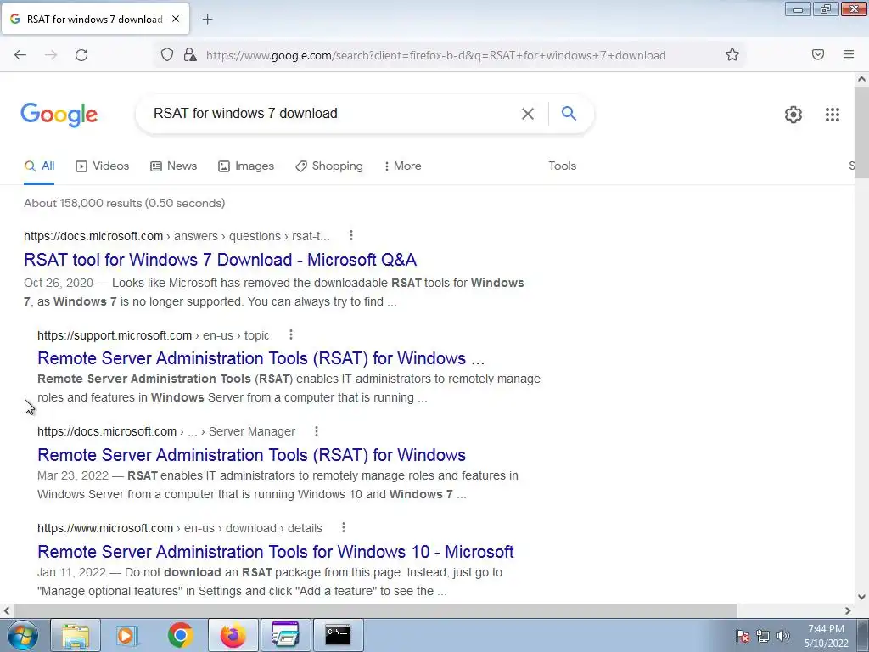Submit search with magnifier icon
The height and width of the screenshot is (652, 869).
[x=569, y=114]
